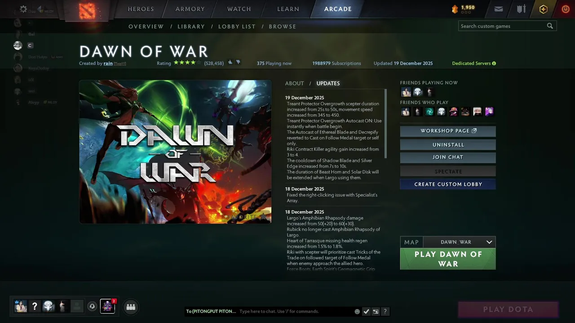575x323 pixels.
Task: Toggle the Favorite star on game image
Action: coord(263,217)
